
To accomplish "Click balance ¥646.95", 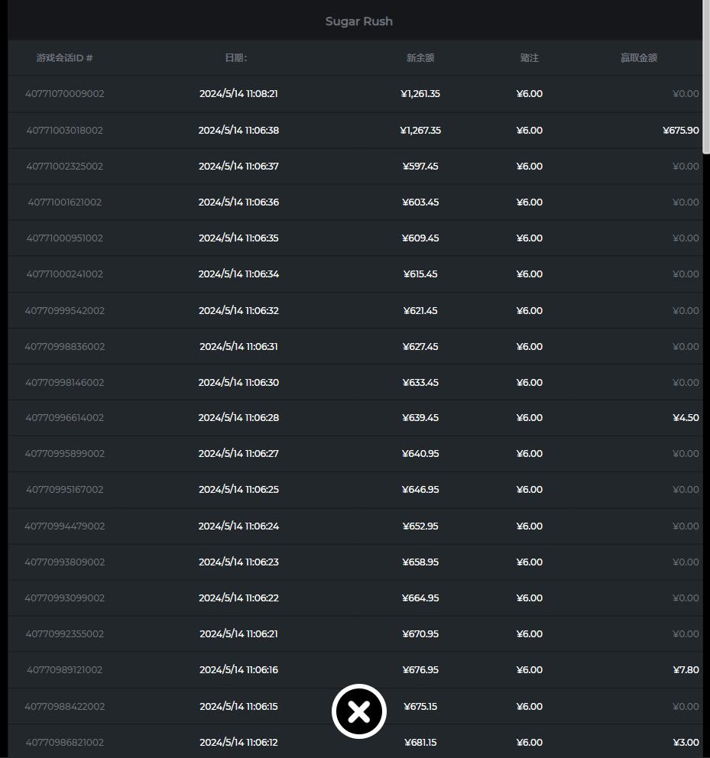I will (420, 490).
